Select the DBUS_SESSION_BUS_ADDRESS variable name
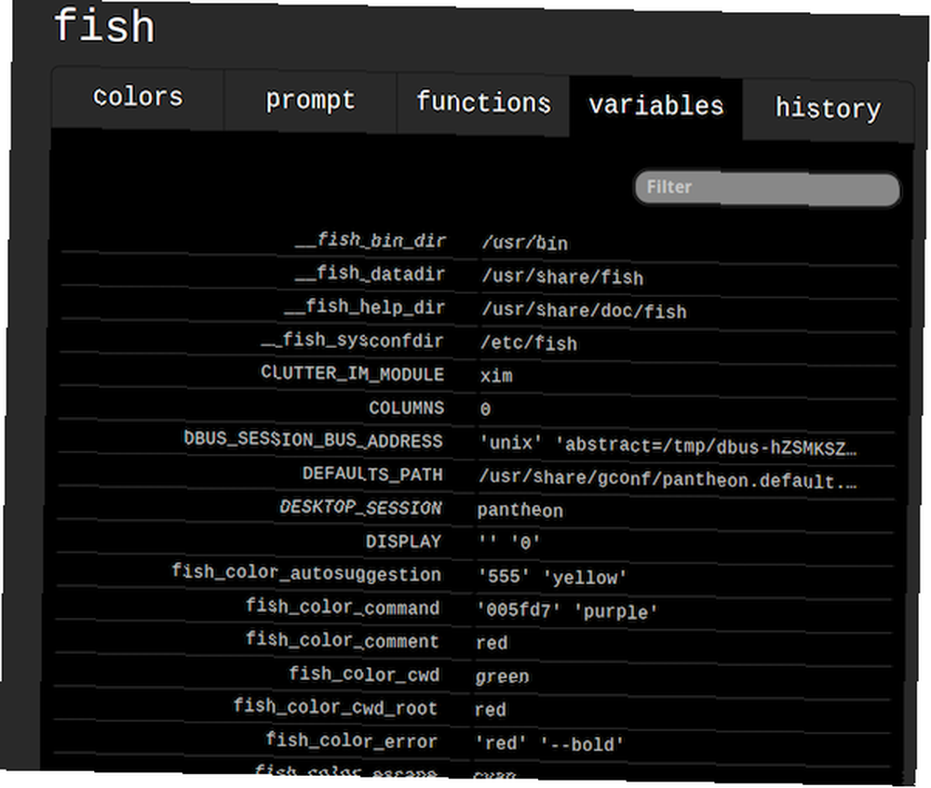The height and width of the screenshot is (788, 931). coord(313,440)
